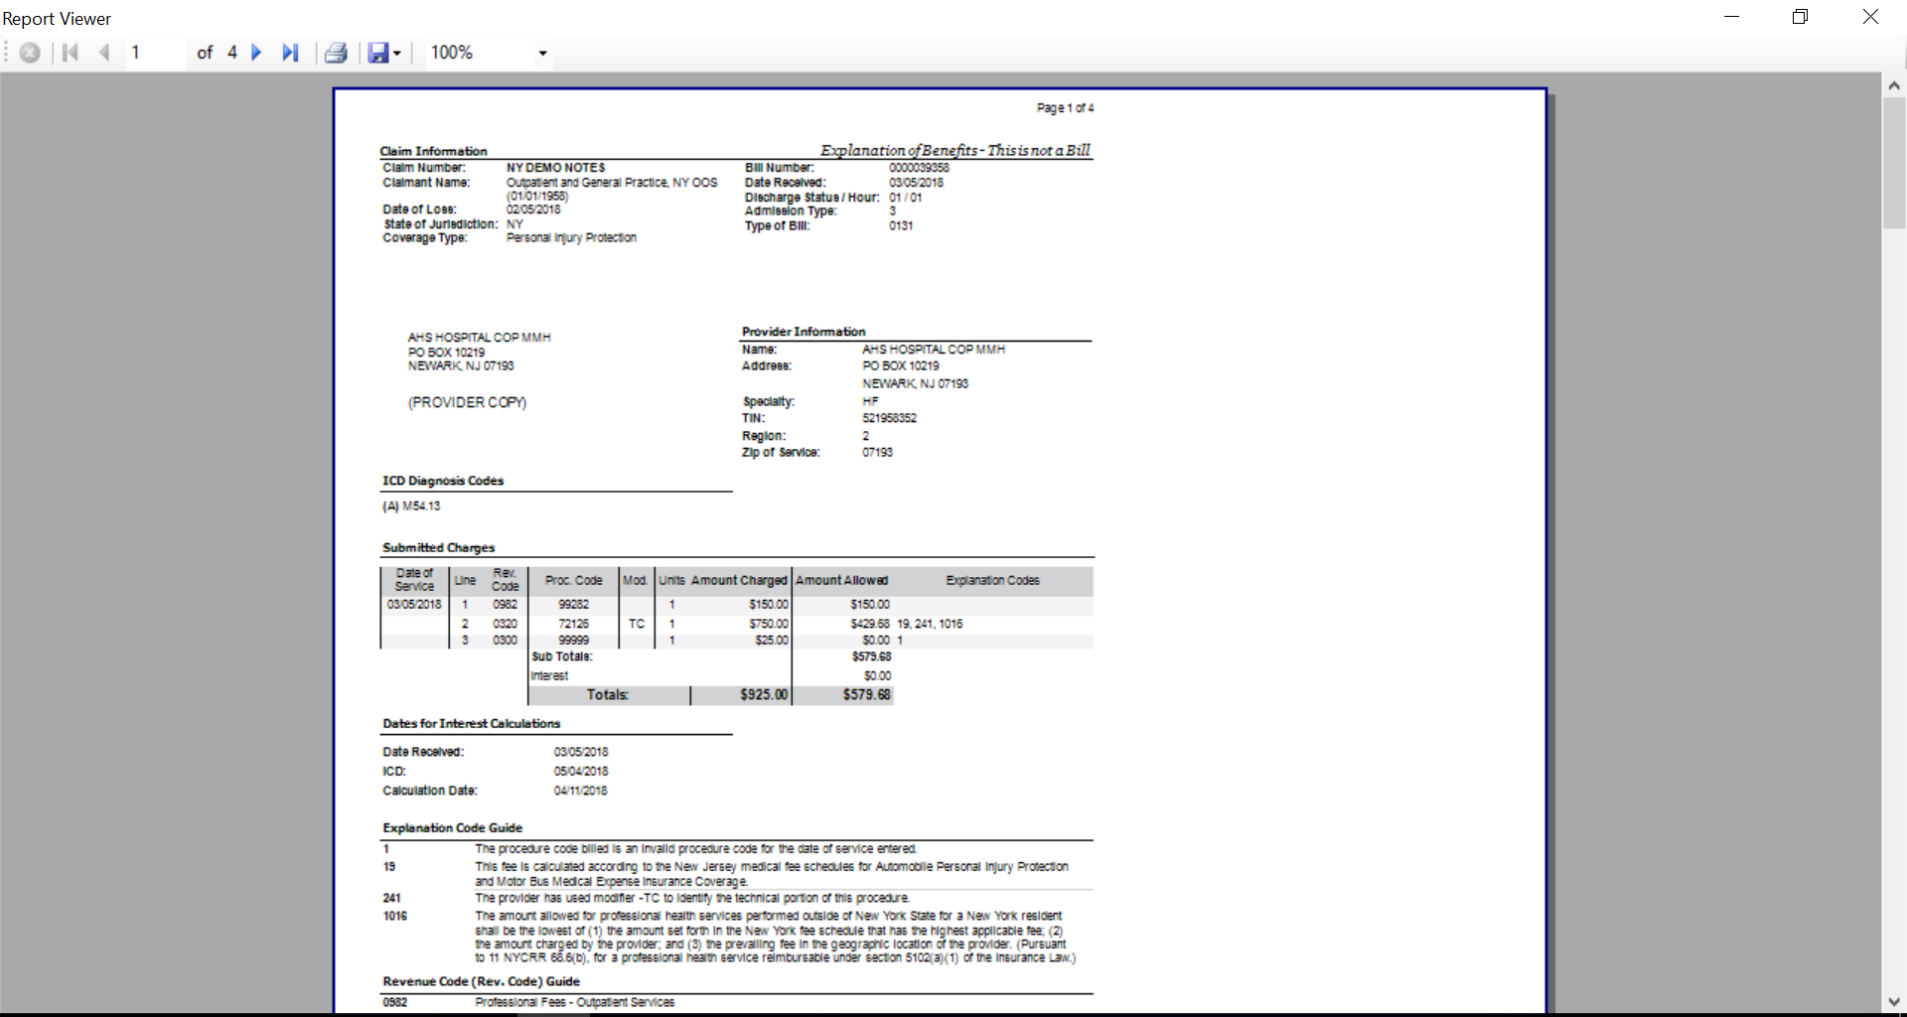Click the 'Explanation Code Guide' heading
Image resolution: width=1907 pixels, height=1017 pixels.
click(x=452, y=827)
